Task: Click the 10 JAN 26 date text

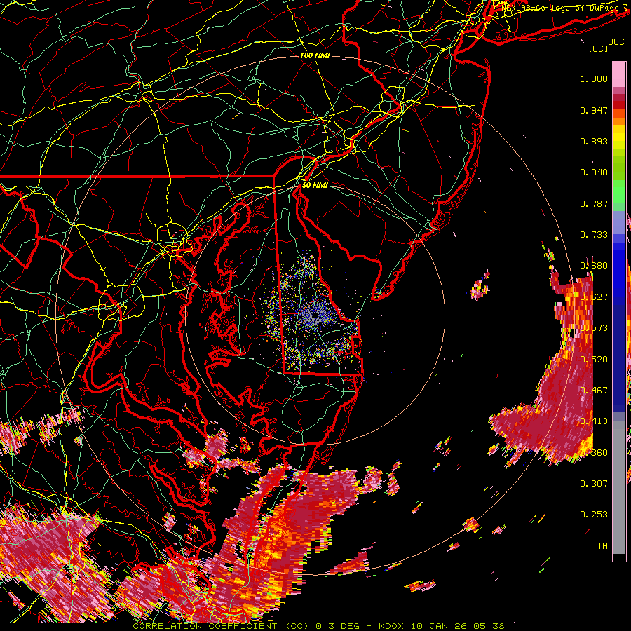Action: tap(439, 626)
